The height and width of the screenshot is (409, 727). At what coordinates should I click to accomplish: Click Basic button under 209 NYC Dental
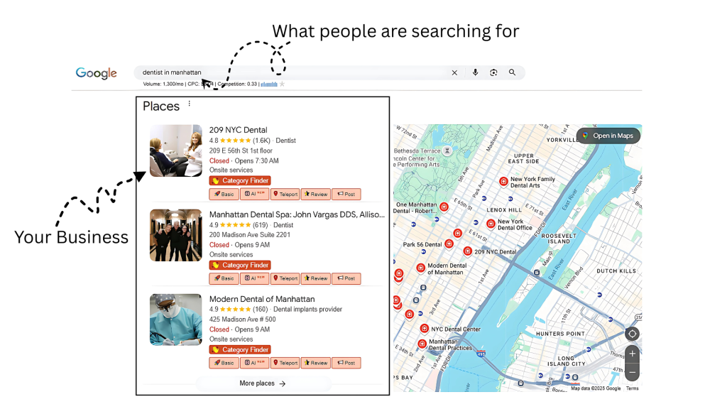coord(224,194)
